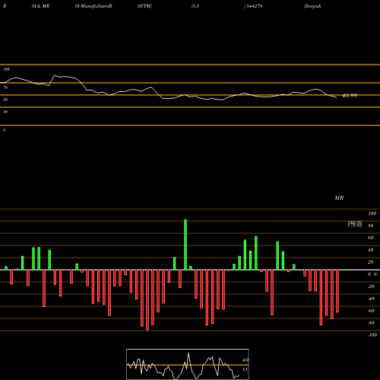Click the MR axis label 40
Image resolution: width=380 pixels, height=380 pixels.
(x=371, y=250)
